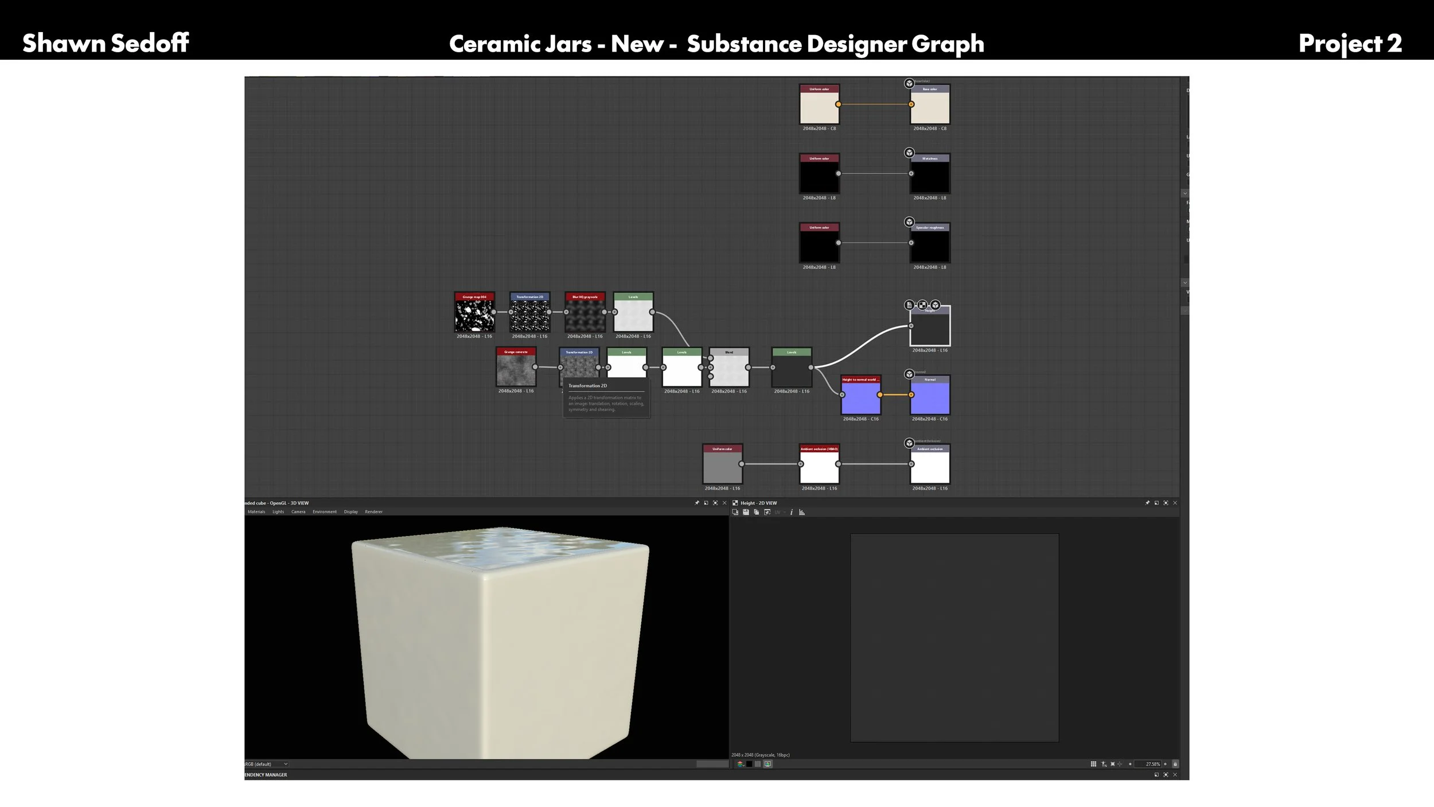Viewport: 1434px width, 807px height.
Task: Click the save bitmap icon in 2D view toolbar
Action: click(746, 512)
